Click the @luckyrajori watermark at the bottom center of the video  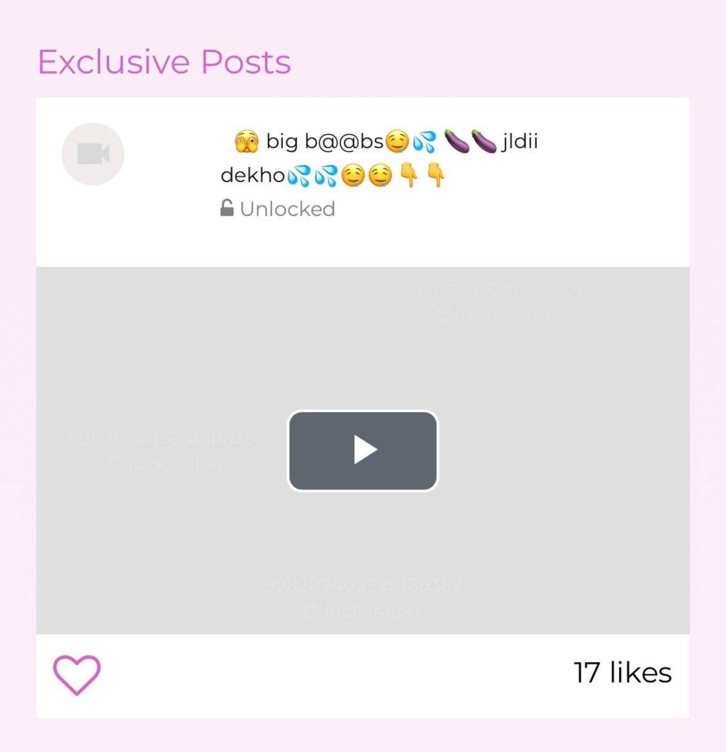tap(362, 611)
